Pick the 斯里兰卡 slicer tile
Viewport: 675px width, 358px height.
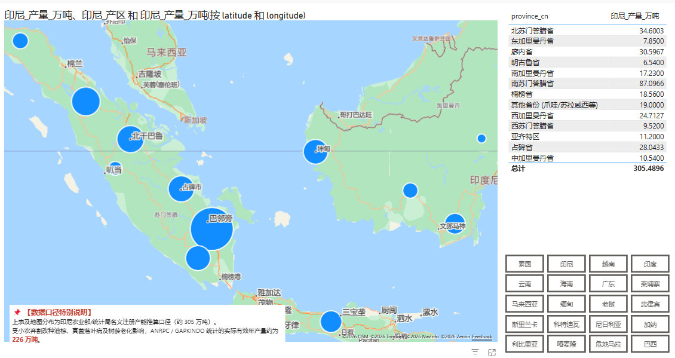tap(524, 324)
